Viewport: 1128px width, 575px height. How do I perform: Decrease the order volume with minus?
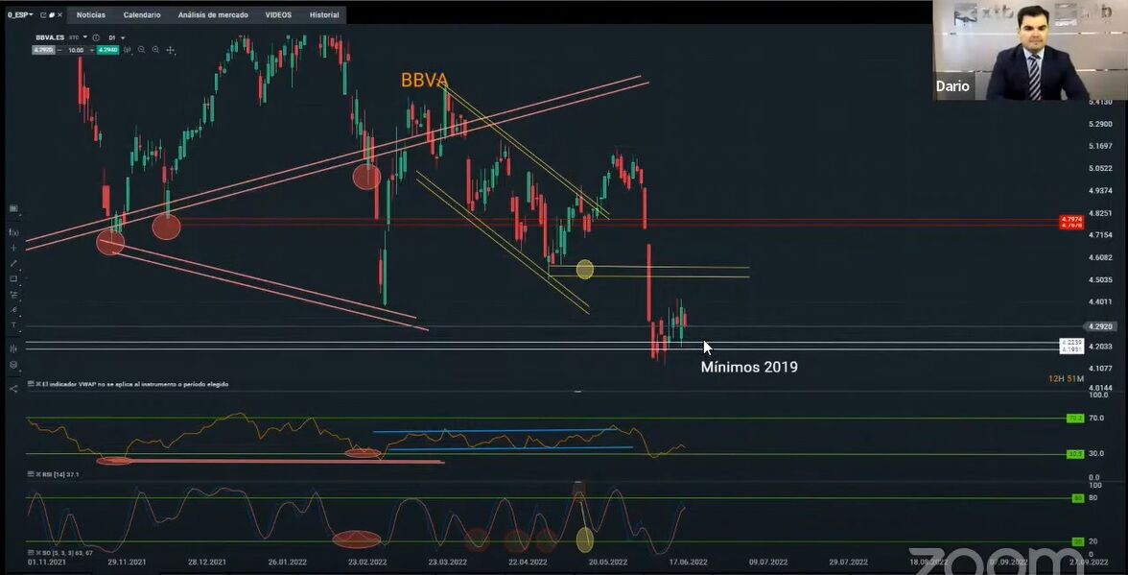(59, 50)
